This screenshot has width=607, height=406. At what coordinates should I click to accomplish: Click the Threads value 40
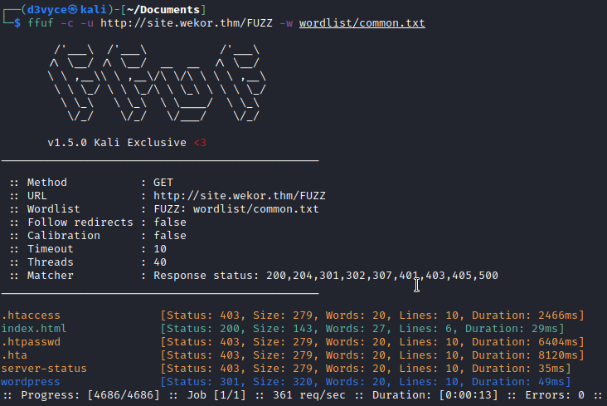click(x=159, y=262)
